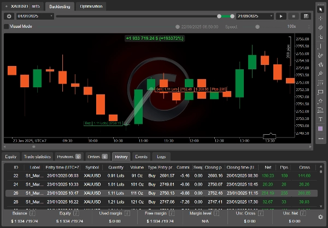Screen dimensions: 328x228
Task: Open backtesting settings gear icon
Action: [9, 16]
